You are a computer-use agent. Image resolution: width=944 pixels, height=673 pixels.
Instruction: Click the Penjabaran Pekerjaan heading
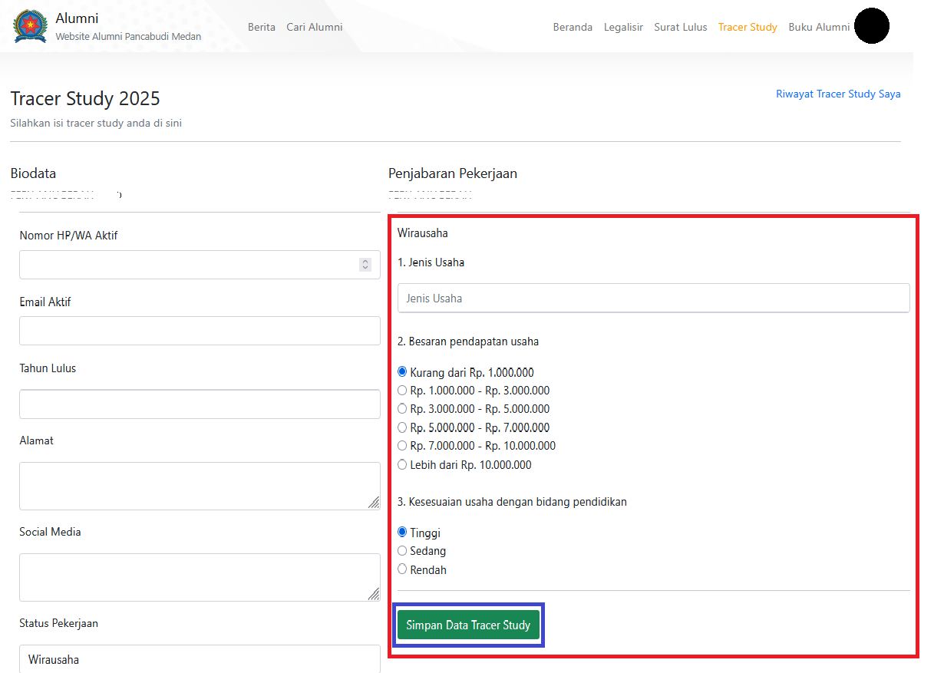click(x=453, y=173)
